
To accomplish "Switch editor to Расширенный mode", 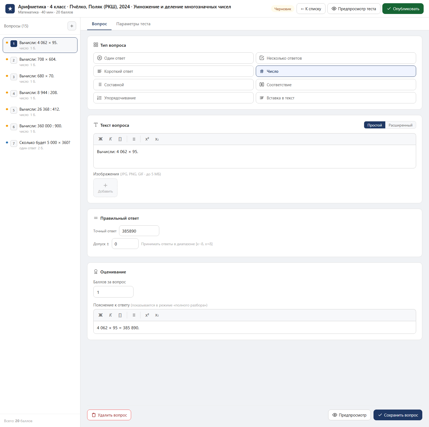I will [x=401, y=125].
